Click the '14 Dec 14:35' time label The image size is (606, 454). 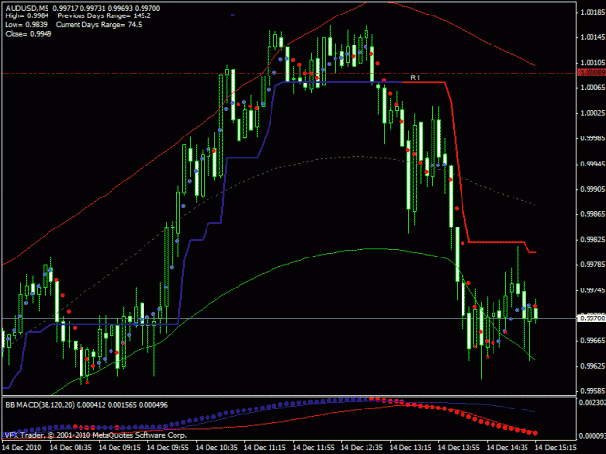[x=507, y=448]
